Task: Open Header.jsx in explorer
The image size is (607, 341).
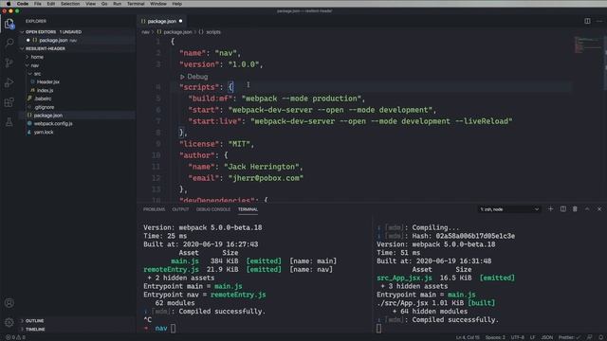Action: (x=48, y=82)
